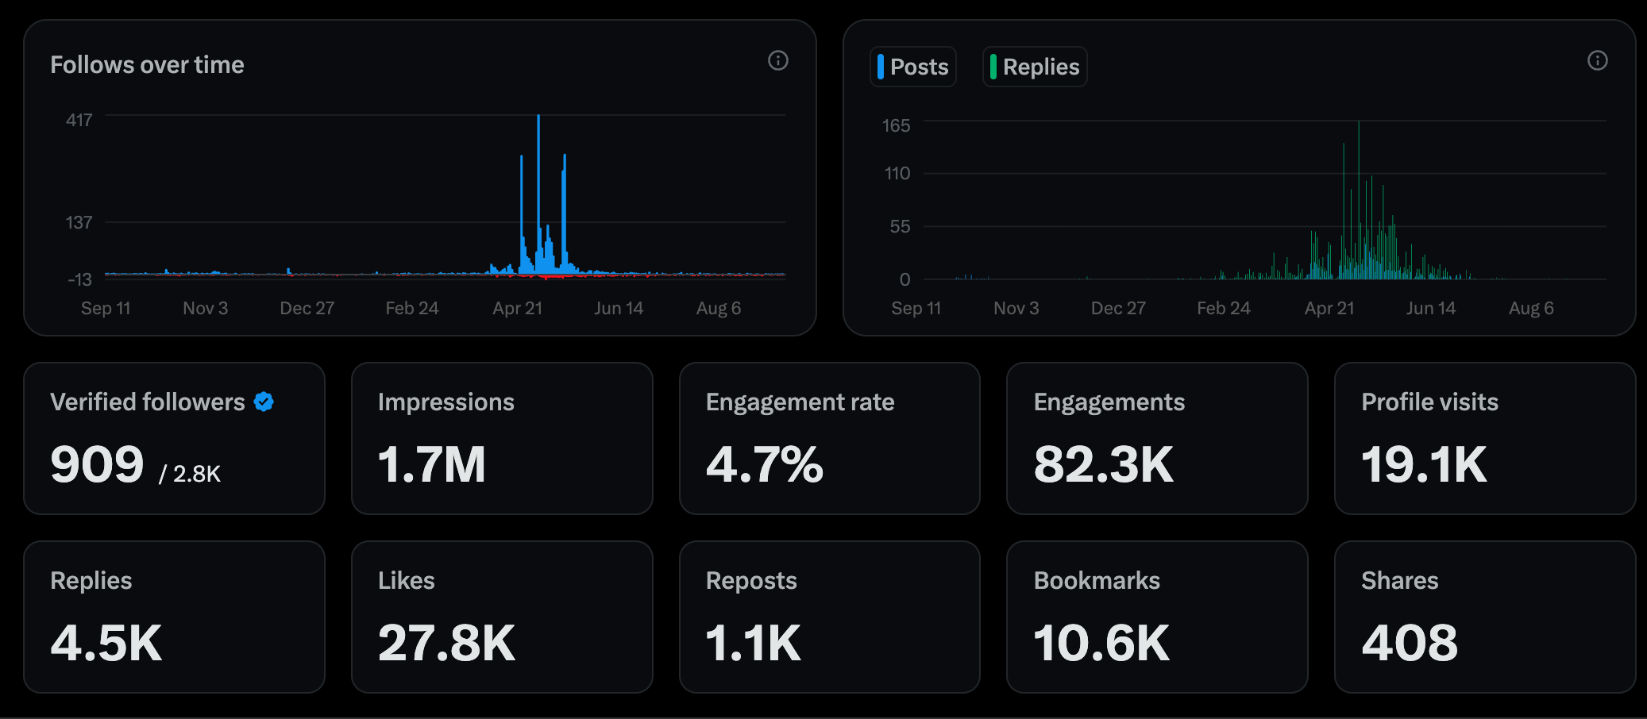Select the Likes metric card
Viewport: 1647px width, 719px height.
(502, 617)
